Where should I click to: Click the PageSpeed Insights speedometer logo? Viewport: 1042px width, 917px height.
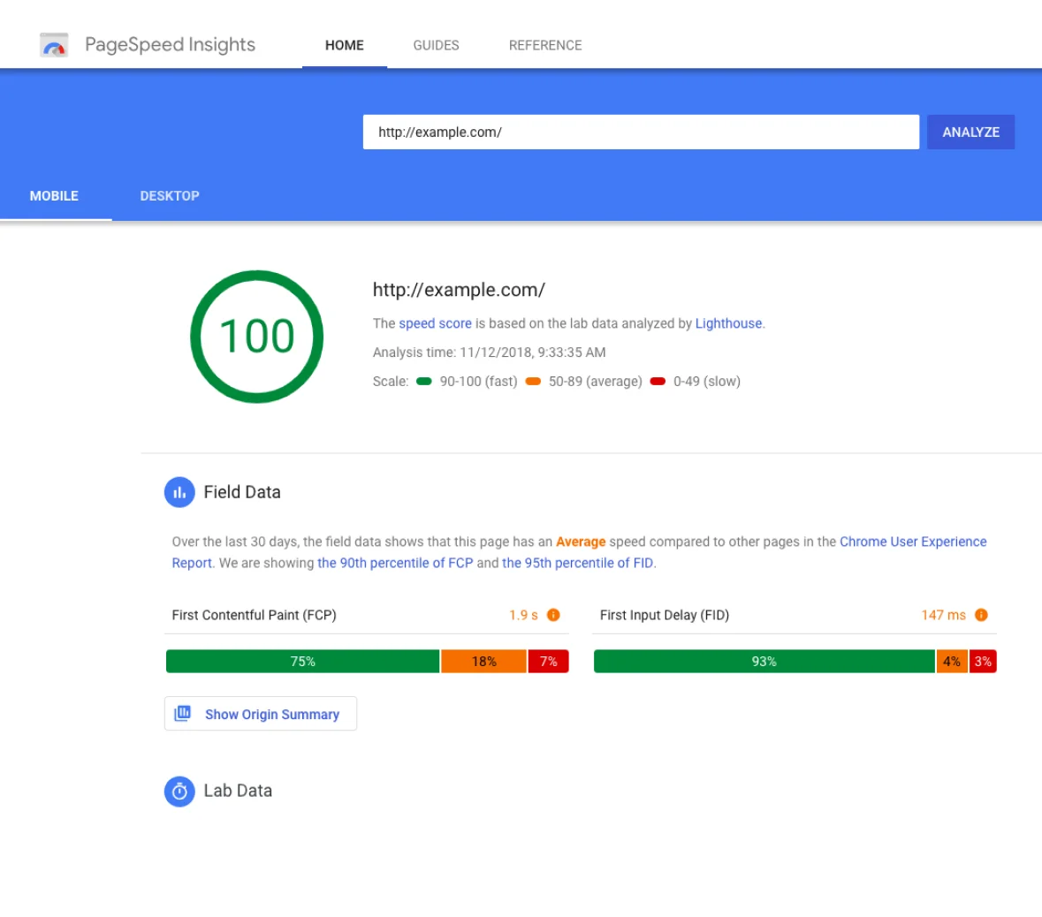(x=53, y=43)
